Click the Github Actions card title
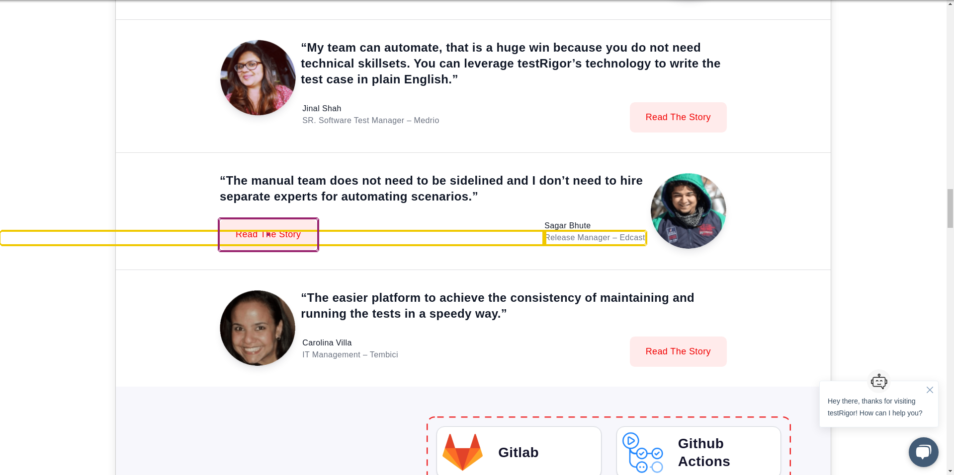954x475 pixels. pos(703,452)
